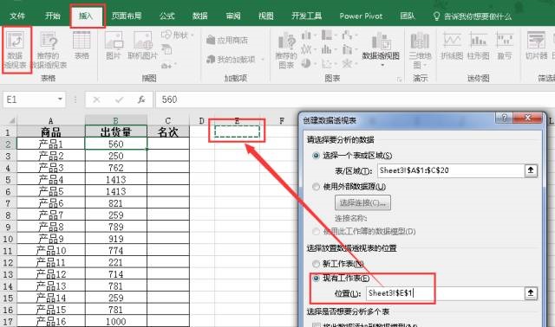The height and width of the screenshot is (327, 555).
Task: Click cell E1 with the dashed border
Action: point(237,131)
